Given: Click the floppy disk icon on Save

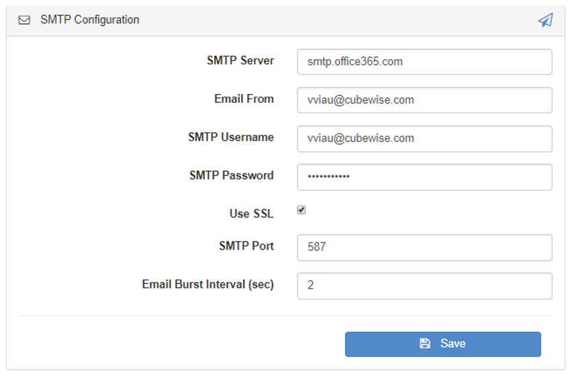Looking at the screenshot, I should (x=425, y=343).
